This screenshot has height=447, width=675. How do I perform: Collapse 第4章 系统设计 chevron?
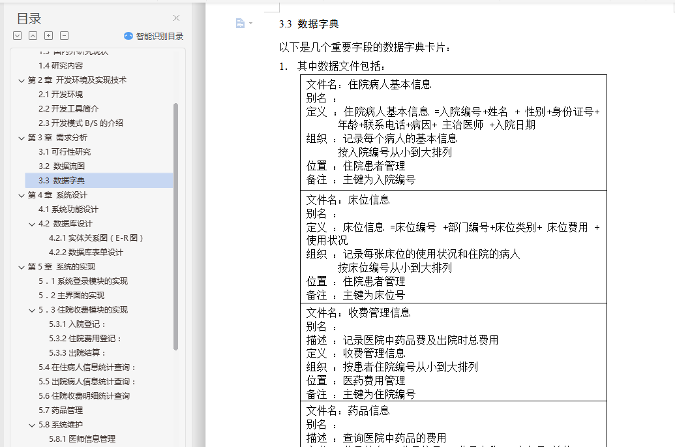pos(21,196)
